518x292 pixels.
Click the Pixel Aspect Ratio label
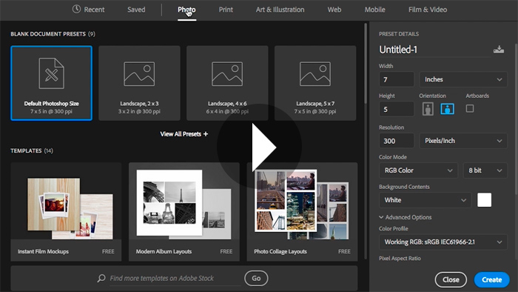tap(400, 258)
